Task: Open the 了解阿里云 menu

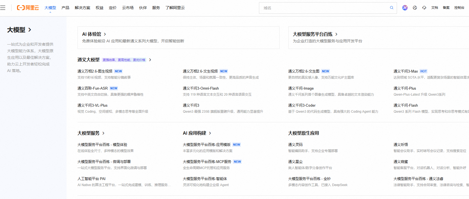Action: (x=175, y=8)
